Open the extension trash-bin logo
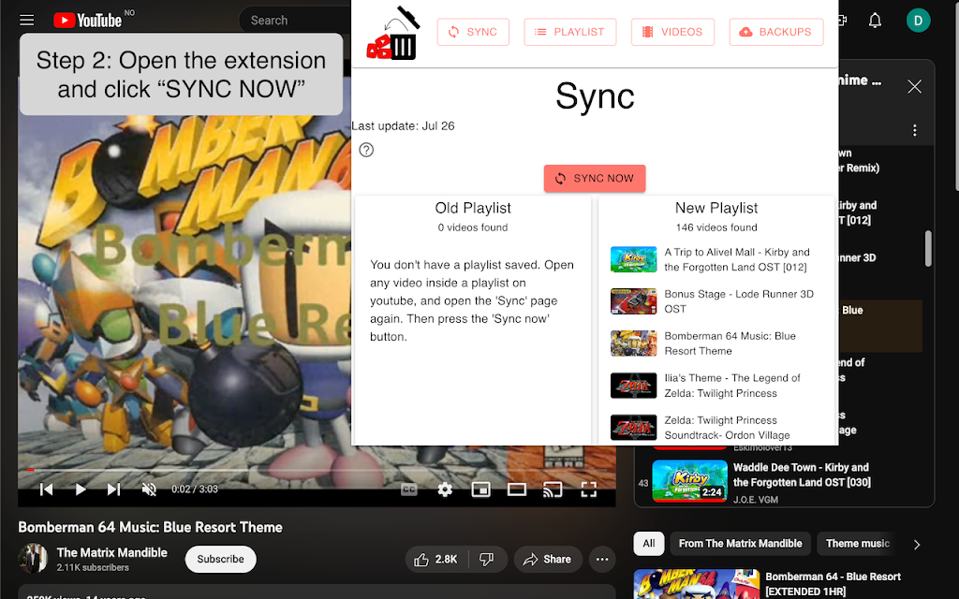Screen dimensions: 959x599 click(393, 33)
